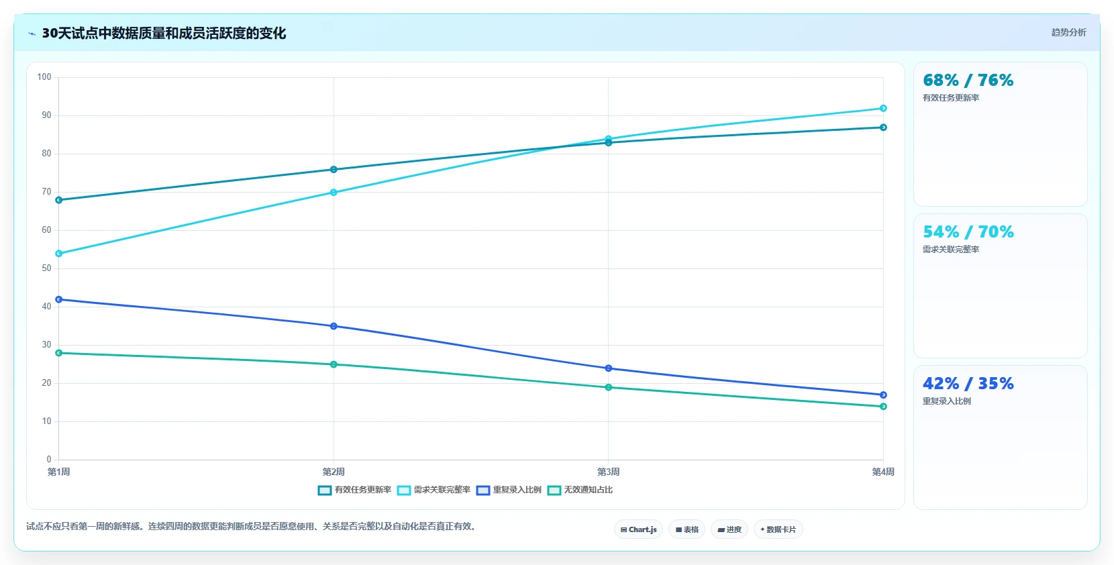Click the 0 y-axis label
This screenshot has height=565, width=1114.
tap(49, 460)
